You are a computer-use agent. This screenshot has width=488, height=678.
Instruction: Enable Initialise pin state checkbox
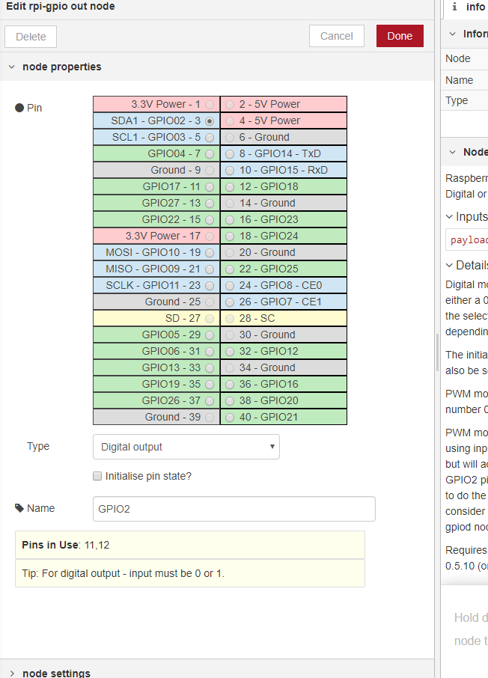(97, 476)
